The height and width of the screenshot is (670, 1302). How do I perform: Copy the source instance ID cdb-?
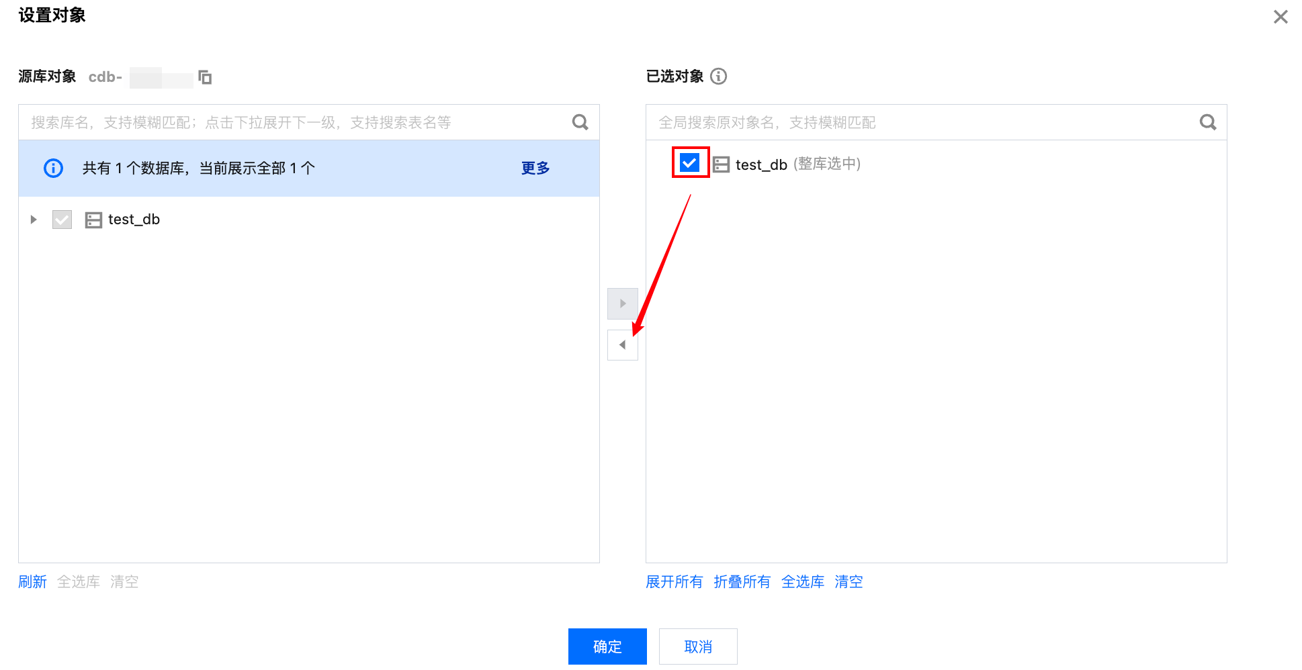click(205, 77)
